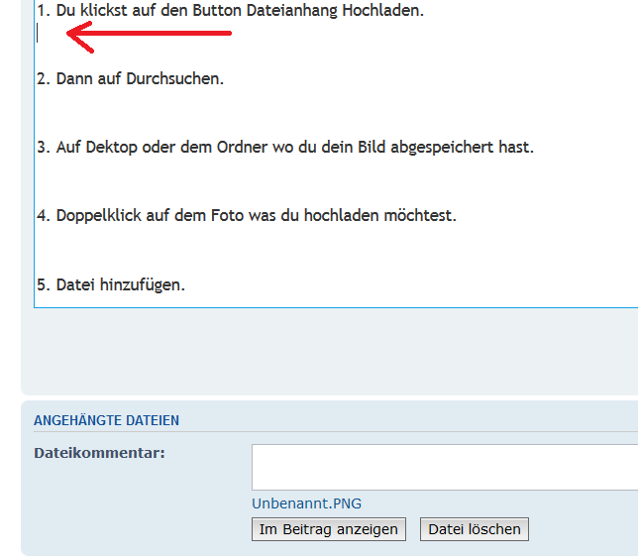
Task: Click the red arrow pointing at the cursor
Action: coord(149,35)
